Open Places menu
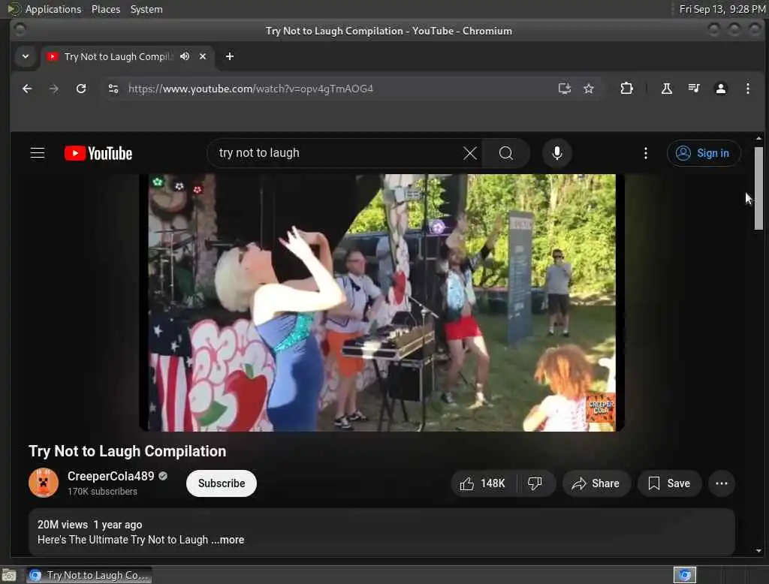 106,9
